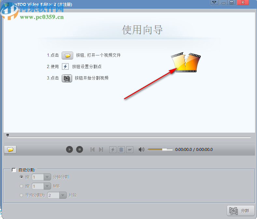Open the MB value dropdown

[47, 186]
